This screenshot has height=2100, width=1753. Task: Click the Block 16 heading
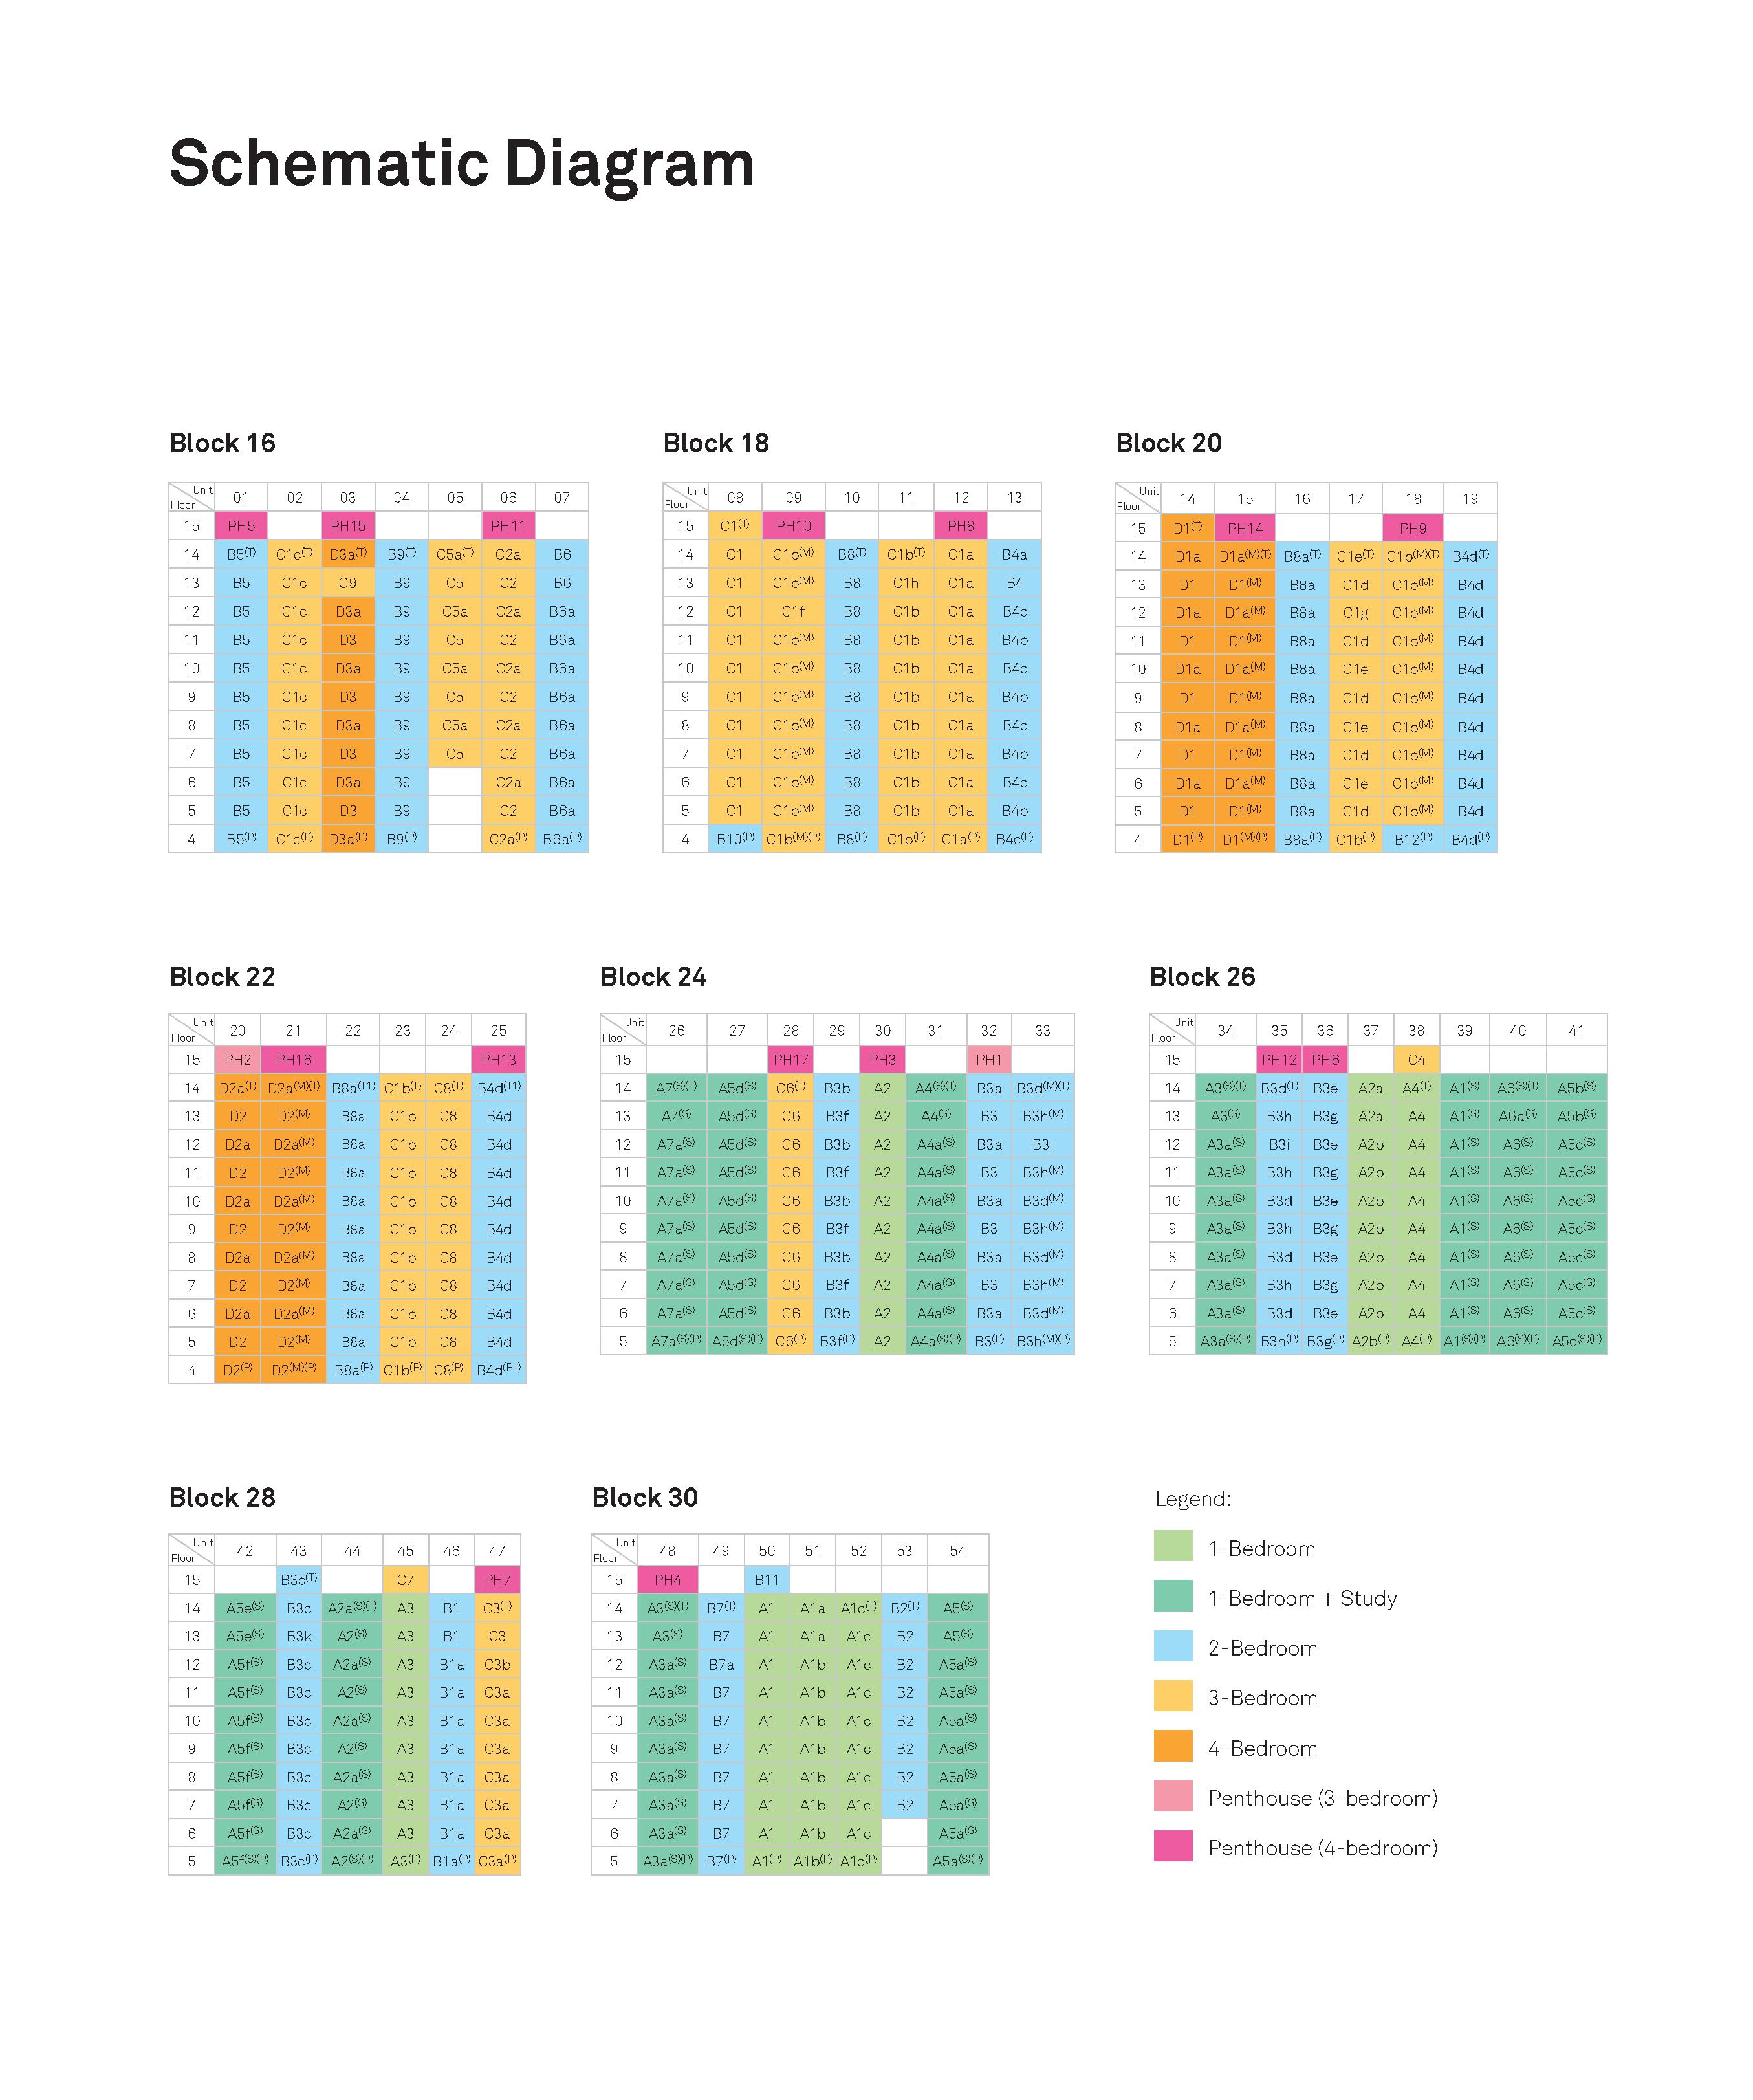(222, 443)
